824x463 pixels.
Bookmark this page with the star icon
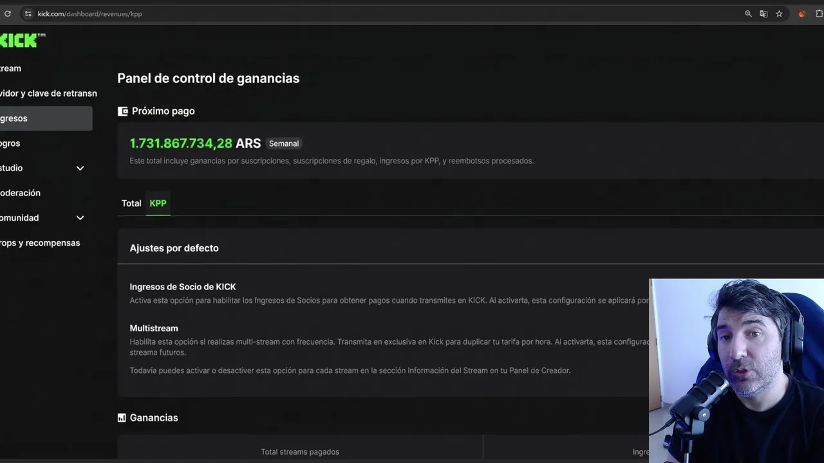tap(779, 14)
